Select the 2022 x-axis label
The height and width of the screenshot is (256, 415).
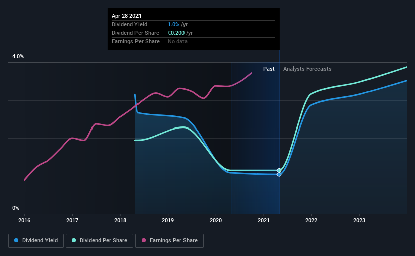point(311,220)
